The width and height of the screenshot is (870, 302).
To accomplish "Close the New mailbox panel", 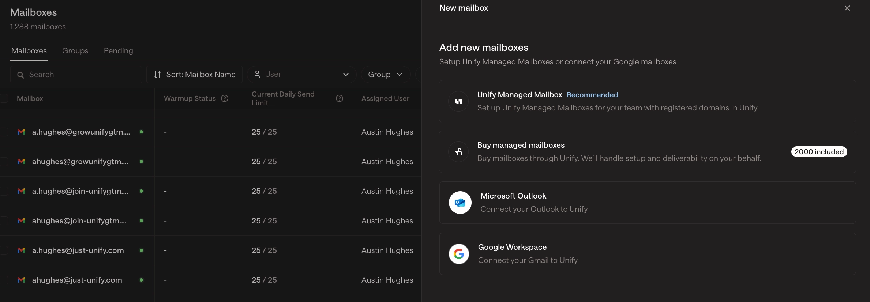I will (x=847, y=8).
